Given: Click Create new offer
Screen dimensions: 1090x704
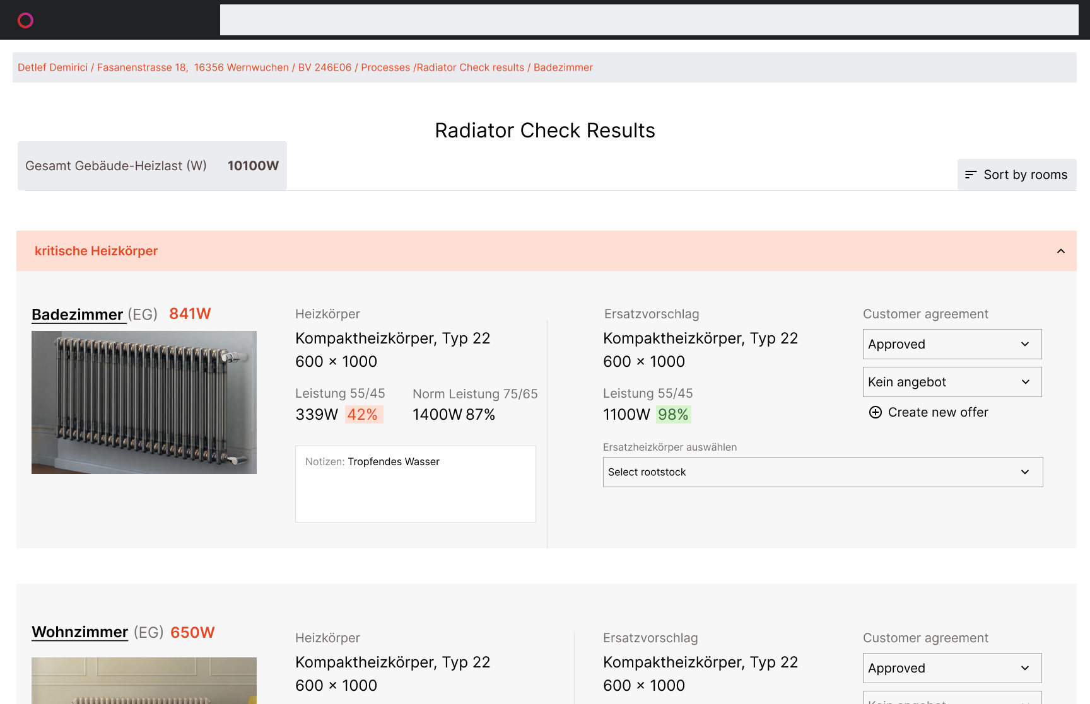Looking at the screenshot, I should [x=938, y=412].
